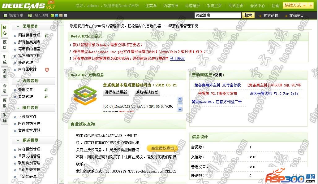Collapse the 附件管理 section
Image resolution: width=318 pixels, height=184 pixels.
click(33, 108)
